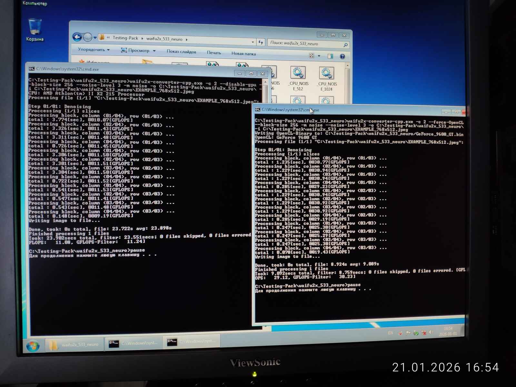The image size is (516, 387).
Task: Click the left cmd window scrollbar up arrow
Action: click(x=265, y=82)
